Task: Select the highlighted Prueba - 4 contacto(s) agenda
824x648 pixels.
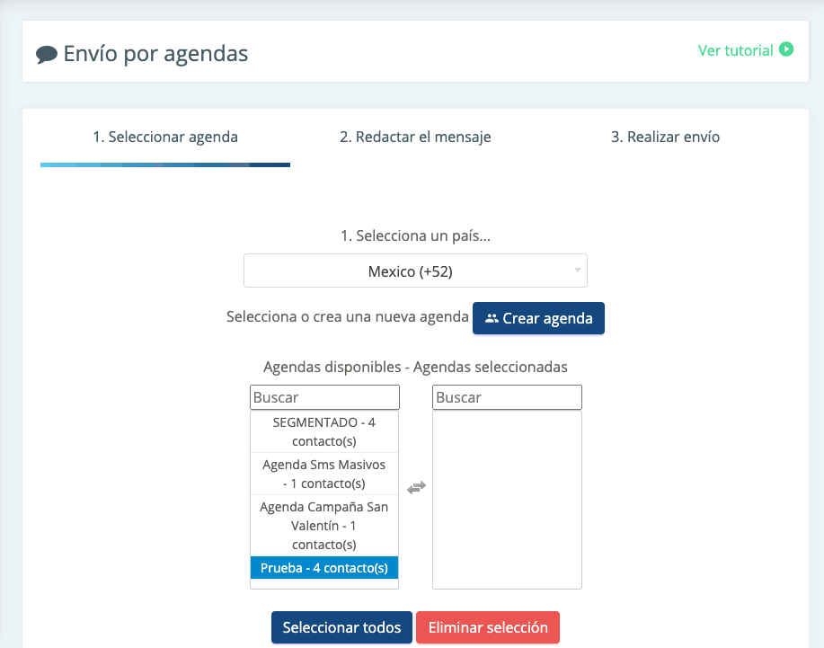Action: tap(324, 568)
